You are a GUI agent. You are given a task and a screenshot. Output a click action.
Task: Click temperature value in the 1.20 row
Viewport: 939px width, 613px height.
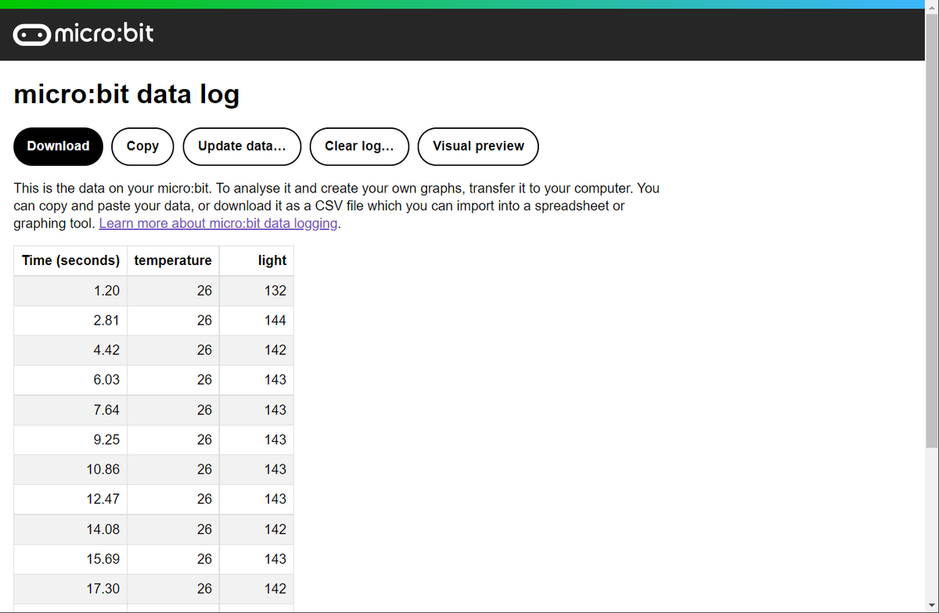[204, 290]
